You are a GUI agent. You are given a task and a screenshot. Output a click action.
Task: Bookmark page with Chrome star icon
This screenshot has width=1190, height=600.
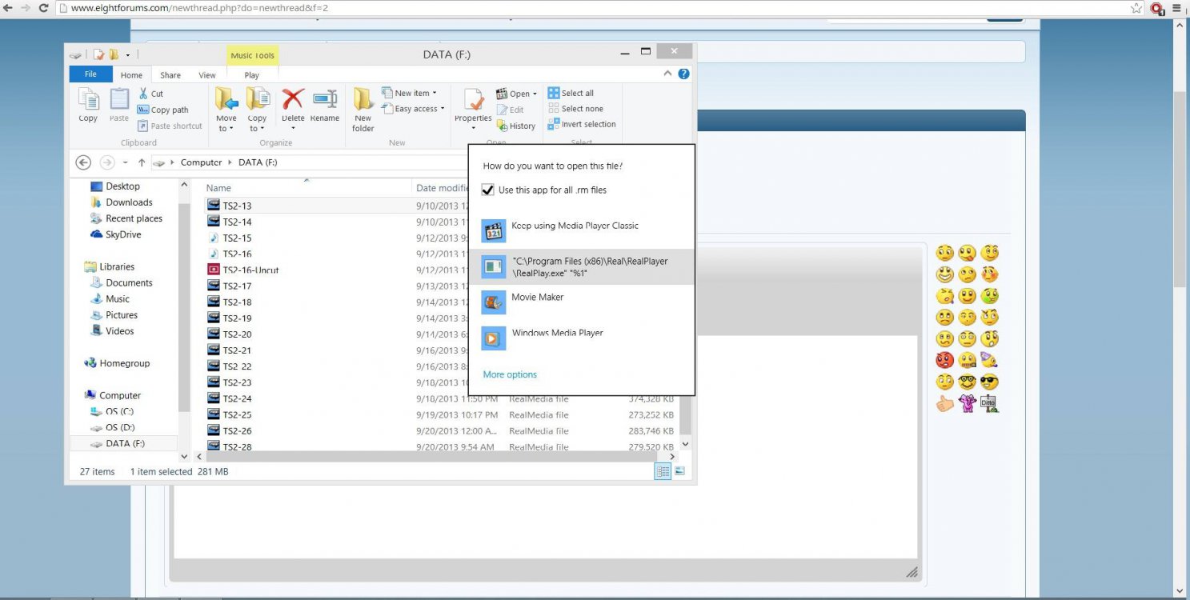coord(1136,8)
